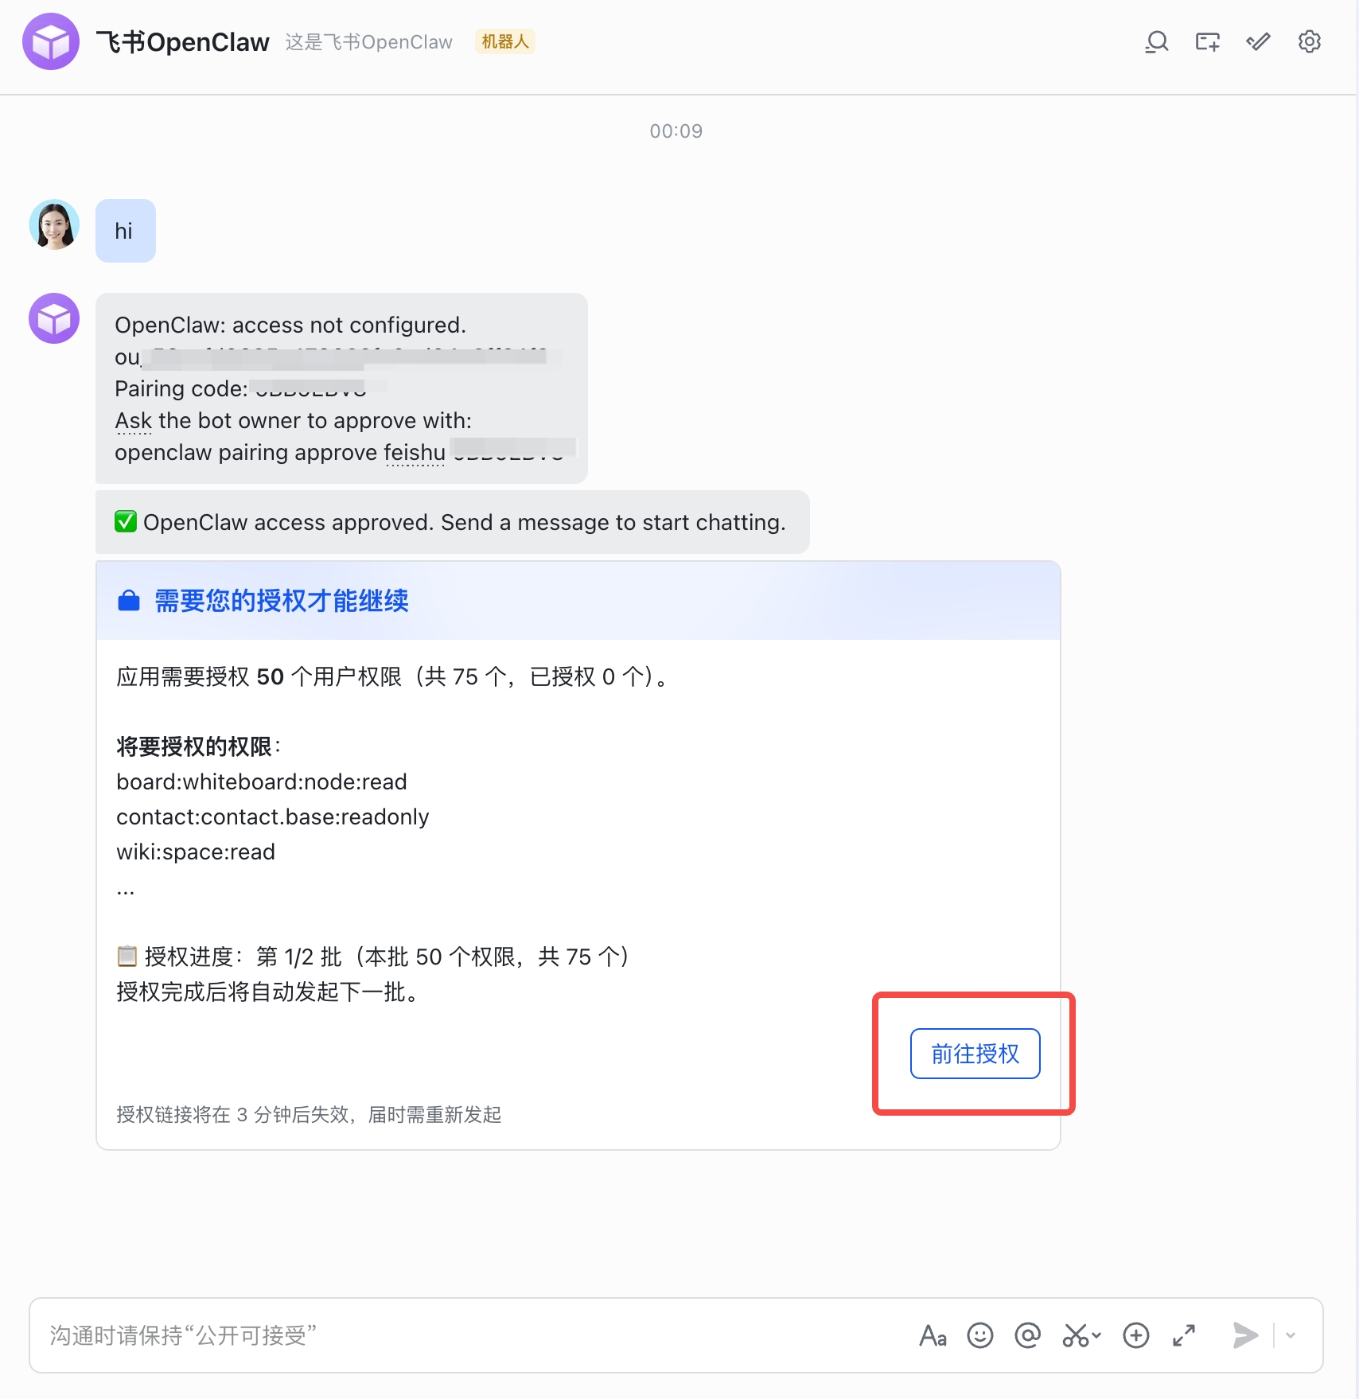The width and height of the screenshot is (1359, 1399).
Task: Open the 飞书OpenClaw bot name in the header
Action: tap(184, 41)
